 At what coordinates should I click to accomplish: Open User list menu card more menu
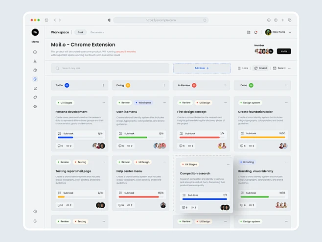coord(164,102)
